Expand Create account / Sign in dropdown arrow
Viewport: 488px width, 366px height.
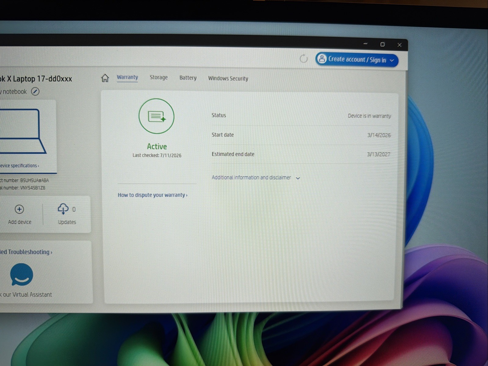tap(392, 60)
